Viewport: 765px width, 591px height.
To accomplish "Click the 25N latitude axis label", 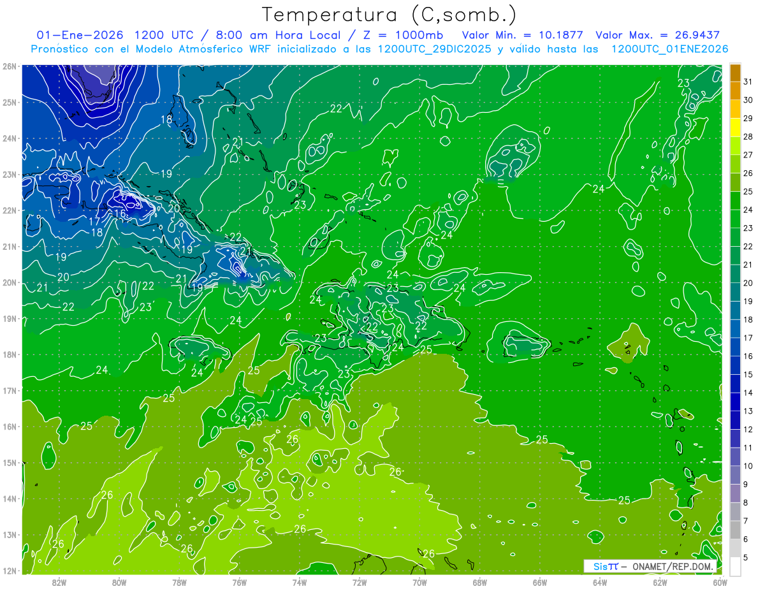I will [x=10, y=102].
